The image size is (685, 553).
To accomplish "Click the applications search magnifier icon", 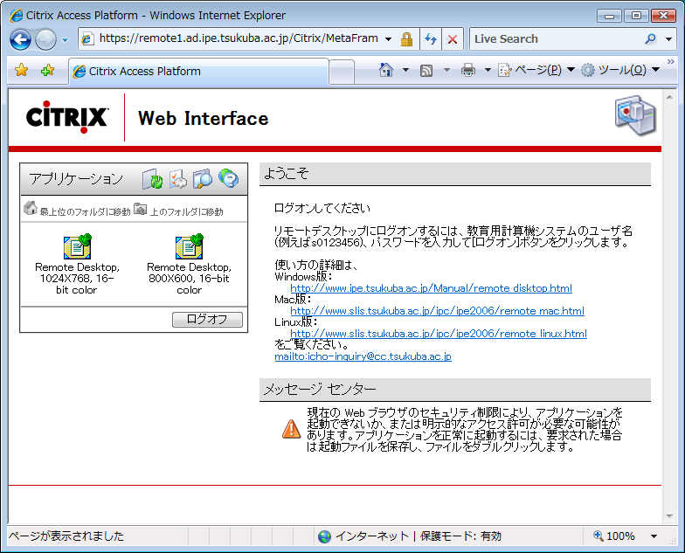I will click(x=203, y=178).
